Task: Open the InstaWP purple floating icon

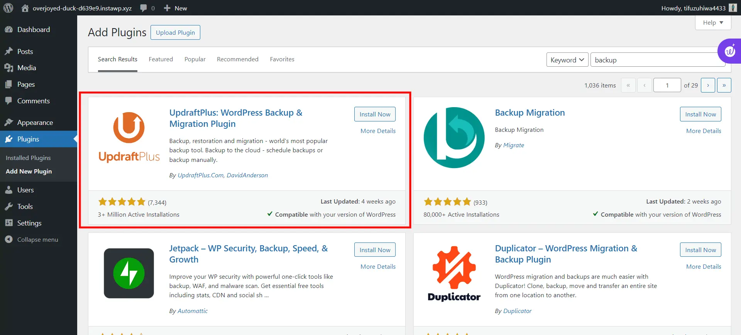Action: point(729,51)
